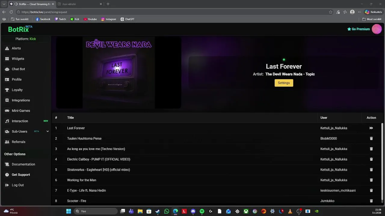Image resolution: width=385 pixels, height=216 pixels.
Task: Skip the currently playing song Last Forever
Action: click(x=371, y=128)
